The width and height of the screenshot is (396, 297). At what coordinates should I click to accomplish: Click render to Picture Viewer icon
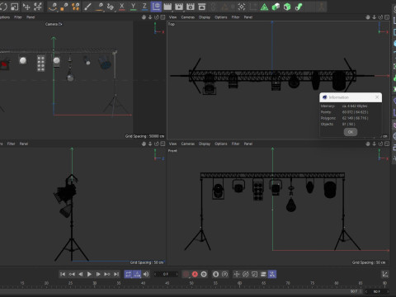(x=179, y=7)
